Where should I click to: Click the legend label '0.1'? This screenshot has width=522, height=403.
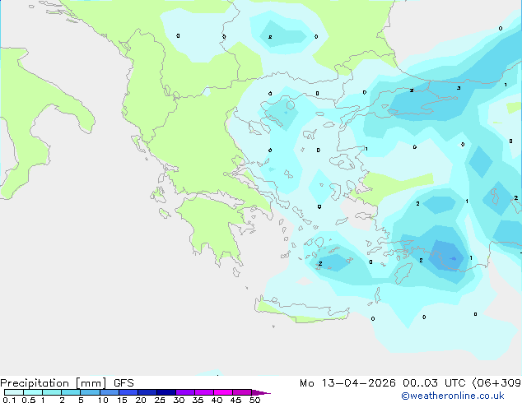tap(9, 400)
